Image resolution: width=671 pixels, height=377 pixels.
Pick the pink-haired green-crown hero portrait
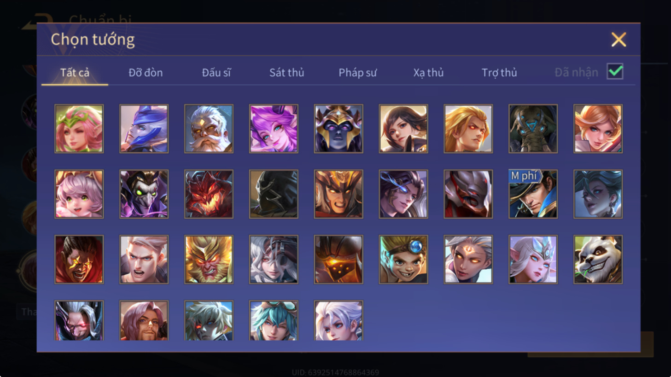click(79, 128)
